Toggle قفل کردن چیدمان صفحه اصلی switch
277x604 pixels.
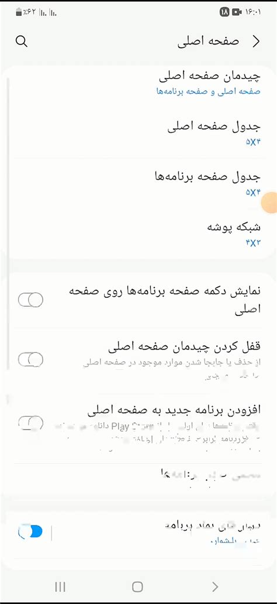pyautogui.click(x=30, y=359)
